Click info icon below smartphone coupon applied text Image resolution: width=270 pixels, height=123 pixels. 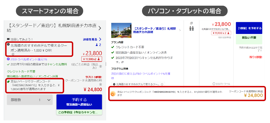point(13,54)
